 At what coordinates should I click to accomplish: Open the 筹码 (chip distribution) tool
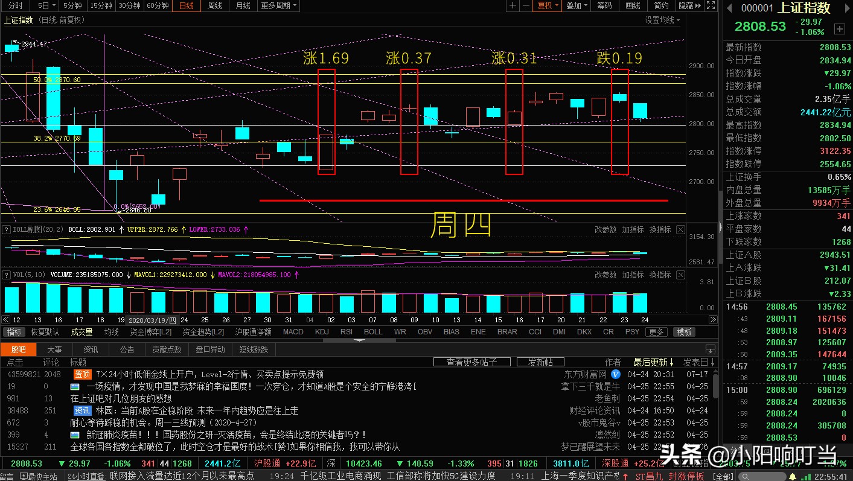[604, 5]
